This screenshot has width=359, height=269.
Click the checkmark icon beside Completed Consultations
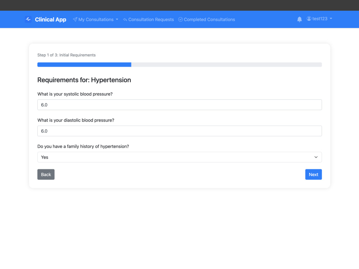tap(181, 19)
